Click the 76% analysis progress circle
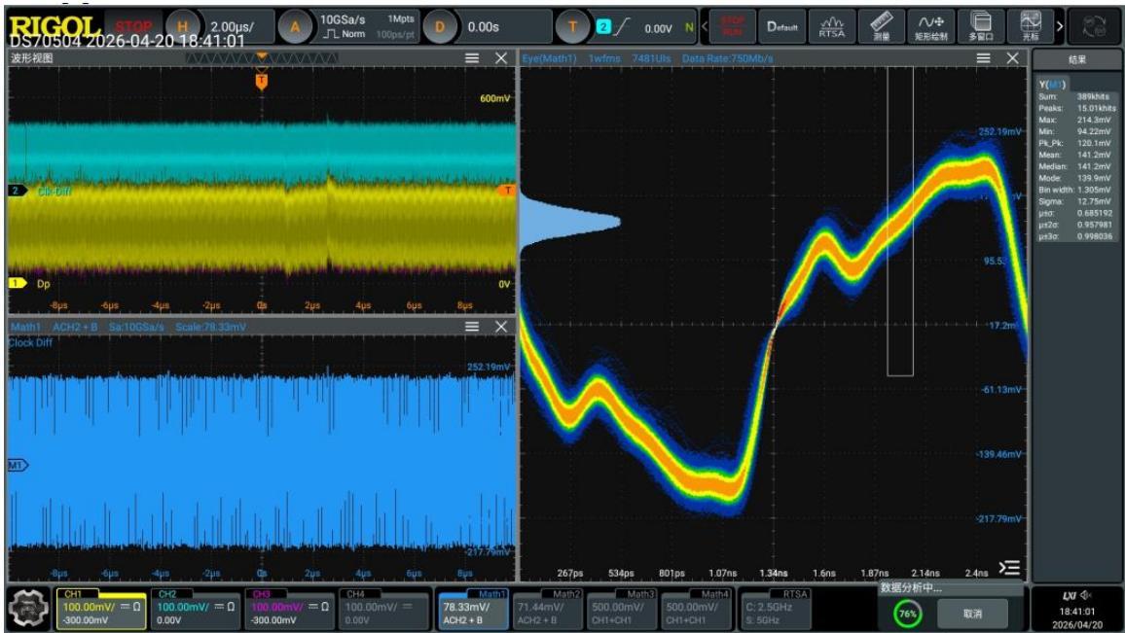This screenshot has width=1125, height=633. point(908,614)
